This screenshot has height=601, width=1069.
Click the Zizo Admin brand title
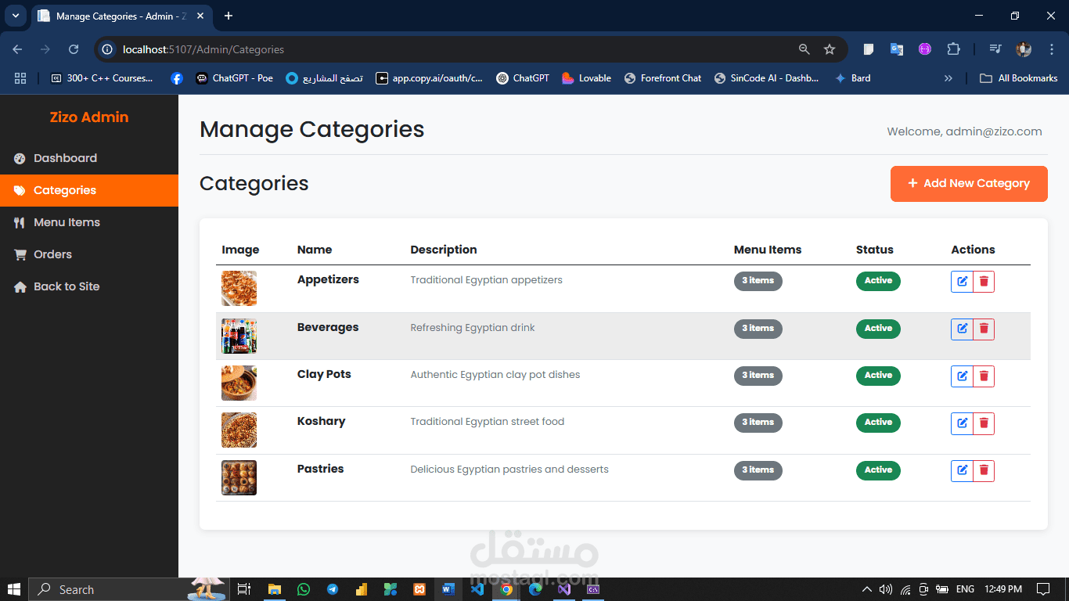point(89,117)
